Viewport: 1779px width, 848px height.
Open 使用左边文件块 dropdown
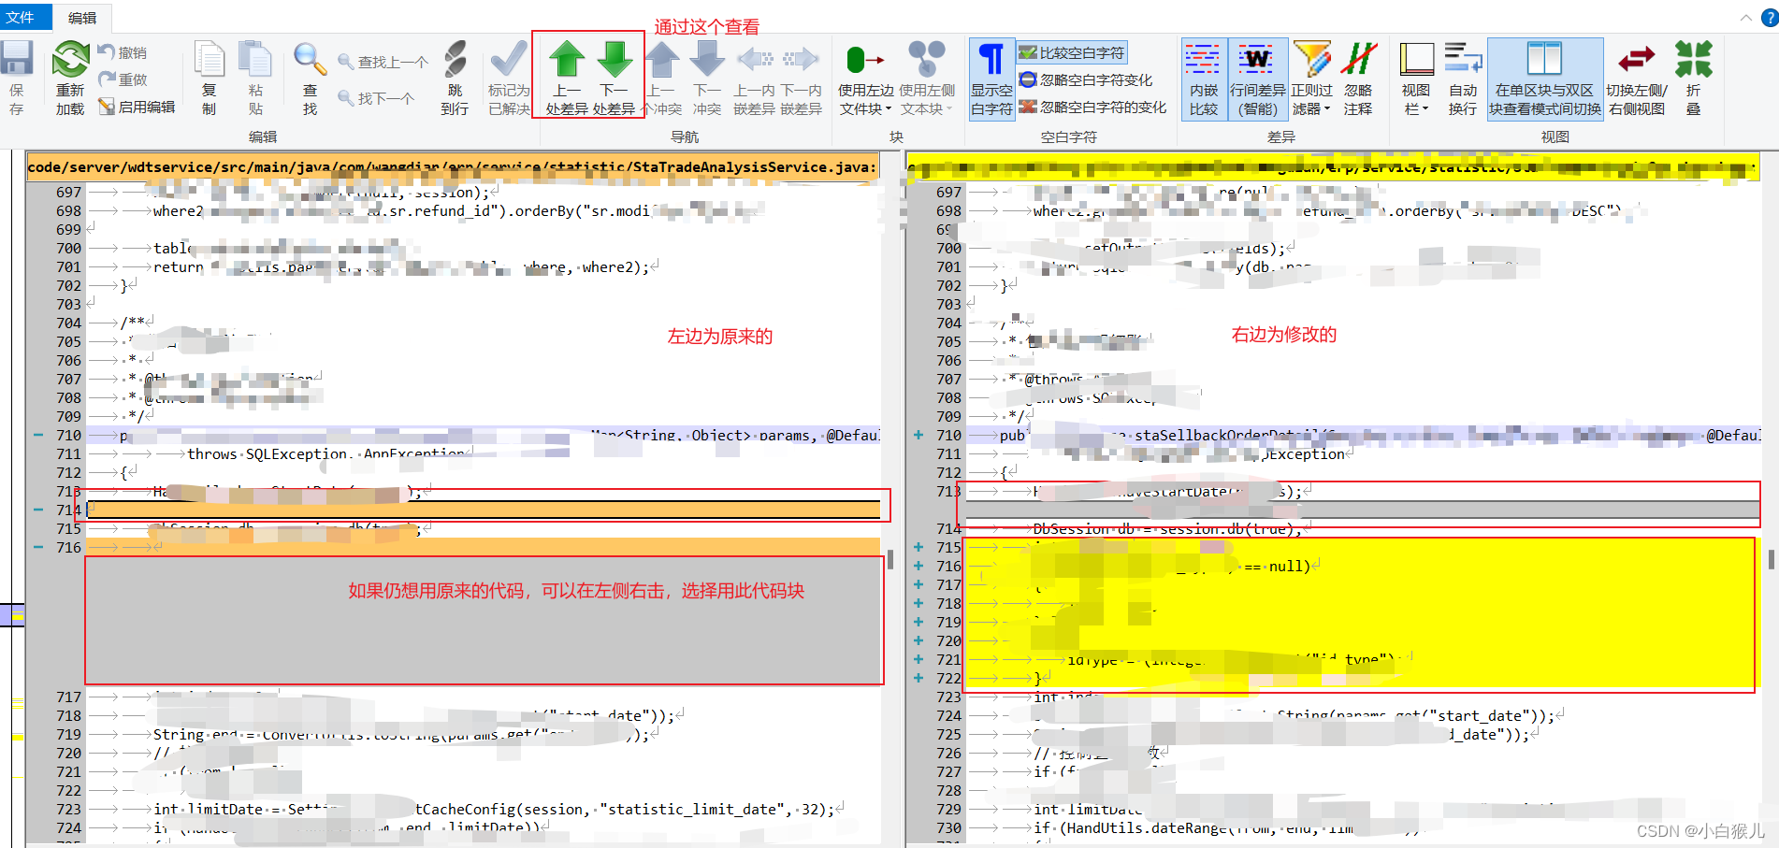(x=865, y=78)
